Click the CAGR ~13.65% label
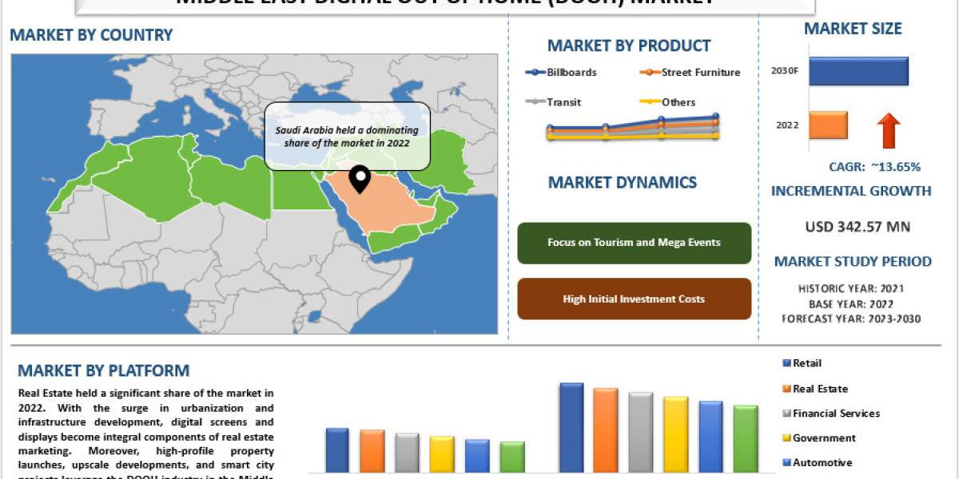959x479 pixels. [x=875, y=167]
